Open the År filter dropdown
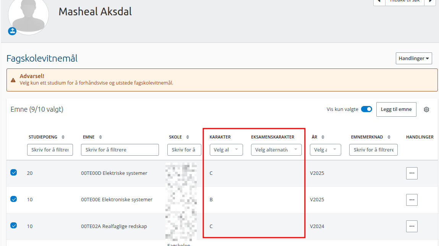439x246 pixels. pyautogui.click(x=325, y=150)
